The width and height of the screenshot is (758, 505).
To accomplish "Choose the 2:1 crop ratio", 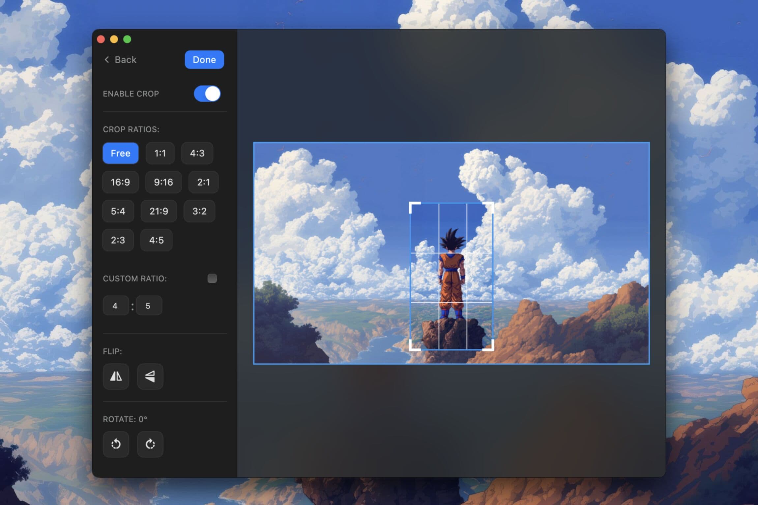I will (203, 182).
